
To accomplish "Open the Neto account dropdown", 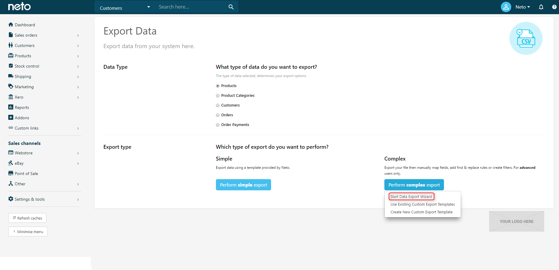I will point(522,7).
